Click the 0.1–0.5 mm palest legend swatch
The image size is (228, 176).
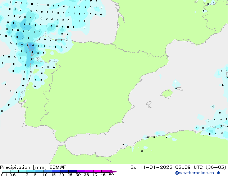(6, 171)
